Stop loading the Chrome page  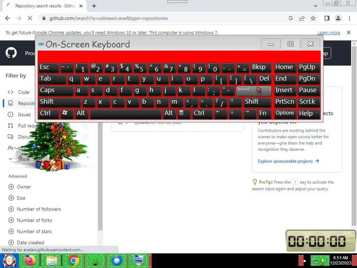(x=30, y=18)
